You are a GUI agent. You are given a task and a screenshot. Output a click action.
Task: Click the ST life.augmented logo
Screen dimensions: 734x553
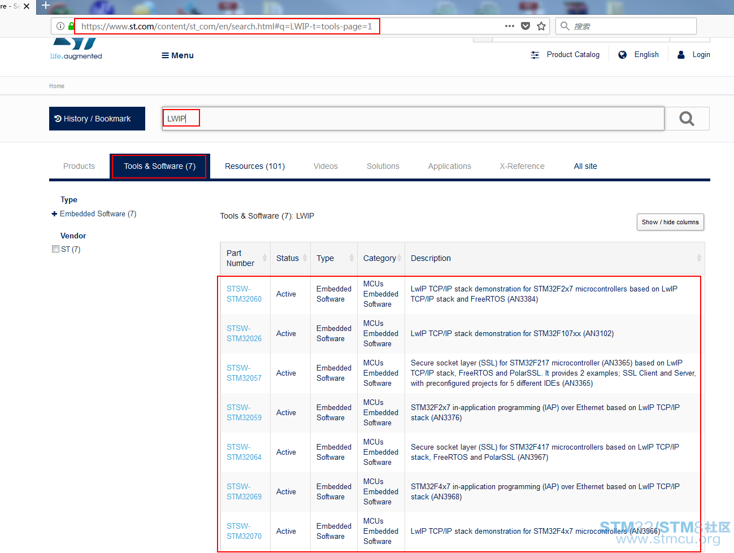(x=76, y=50)
